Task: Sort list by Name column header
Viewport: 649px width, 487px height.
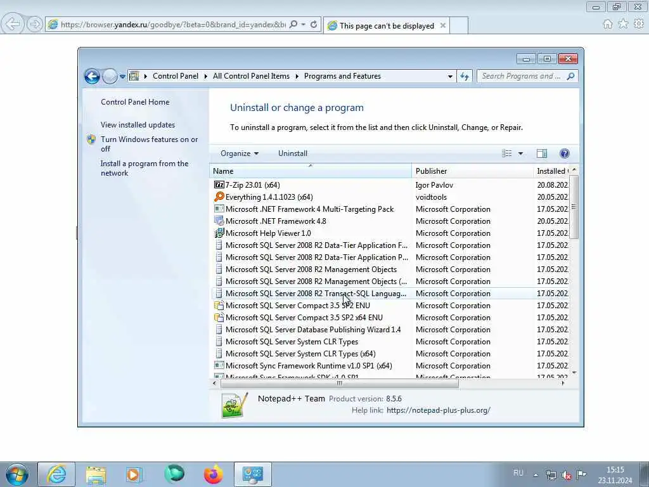Action: [x=311, y=171]
